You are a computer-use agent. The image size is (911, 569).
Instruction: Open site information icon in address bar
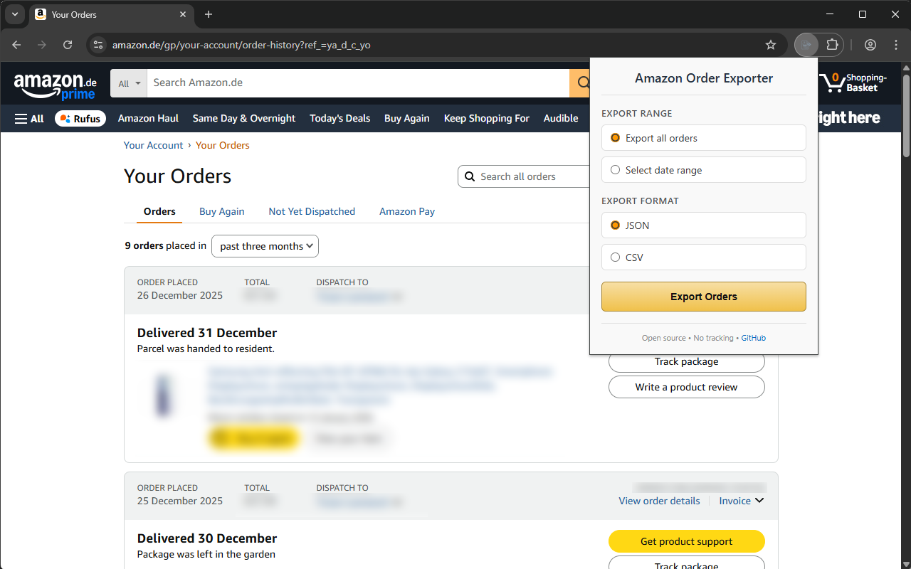click(99, 45)
